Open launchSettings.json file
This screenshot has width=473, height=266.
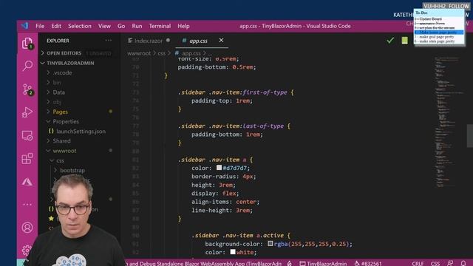click(81, 132)
